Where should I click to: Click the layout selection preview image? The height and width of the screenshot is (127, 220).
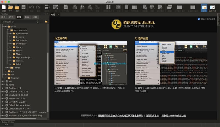click(x=90, y=63)
